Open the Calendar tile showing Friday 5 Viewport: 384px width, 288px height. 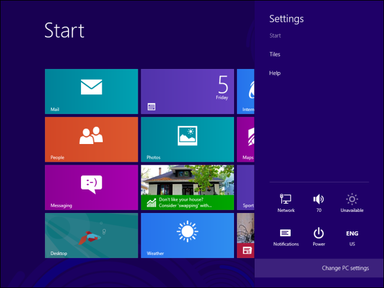[x=187, y=91]
